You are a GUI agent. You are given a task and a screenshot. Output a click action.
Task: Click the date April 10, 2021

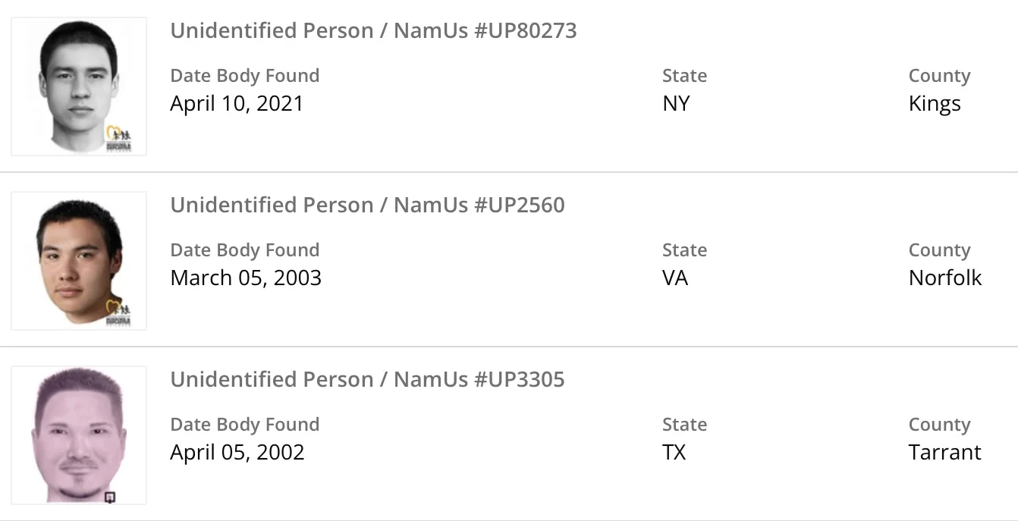pyautogui.click(x=237, y=104)
